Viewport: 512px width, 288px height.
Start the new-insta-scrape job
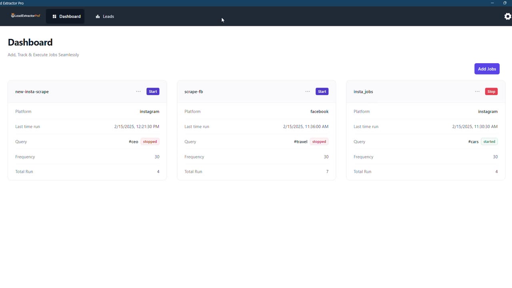point(153,92)
